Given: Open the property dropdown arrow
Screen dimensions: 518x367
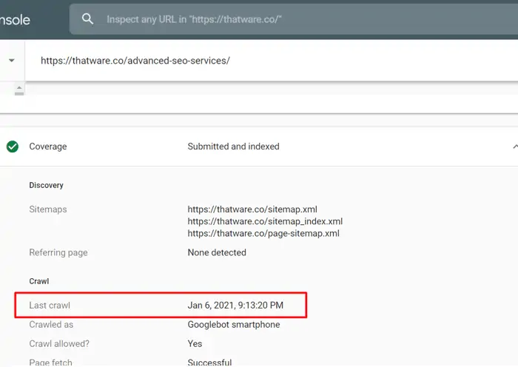Looking at the screenshot, I should click(x=12, y=61).
